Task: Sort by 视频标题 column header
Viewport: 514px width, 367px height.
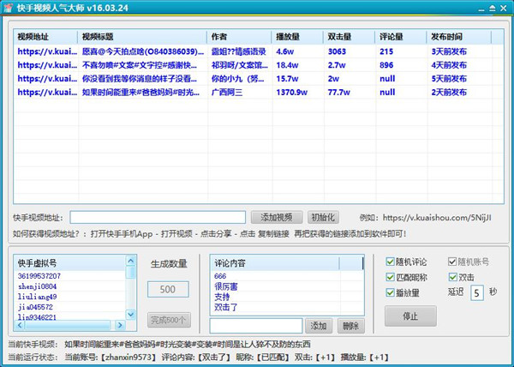Action: pyautogui.click(x=142, y=37)
